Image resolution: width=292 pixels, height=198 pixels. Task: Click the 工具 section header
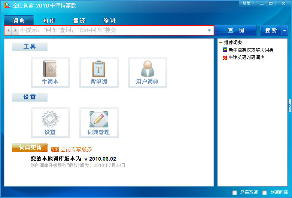coord(30,47)
